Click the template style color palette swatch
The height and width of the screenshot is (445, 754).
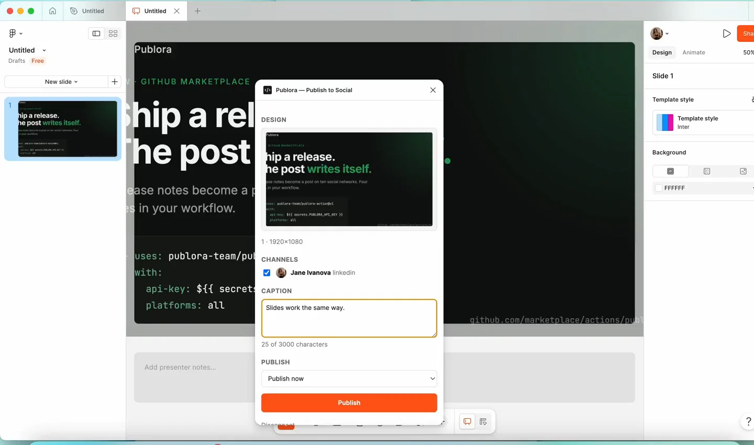click(665, 123)
